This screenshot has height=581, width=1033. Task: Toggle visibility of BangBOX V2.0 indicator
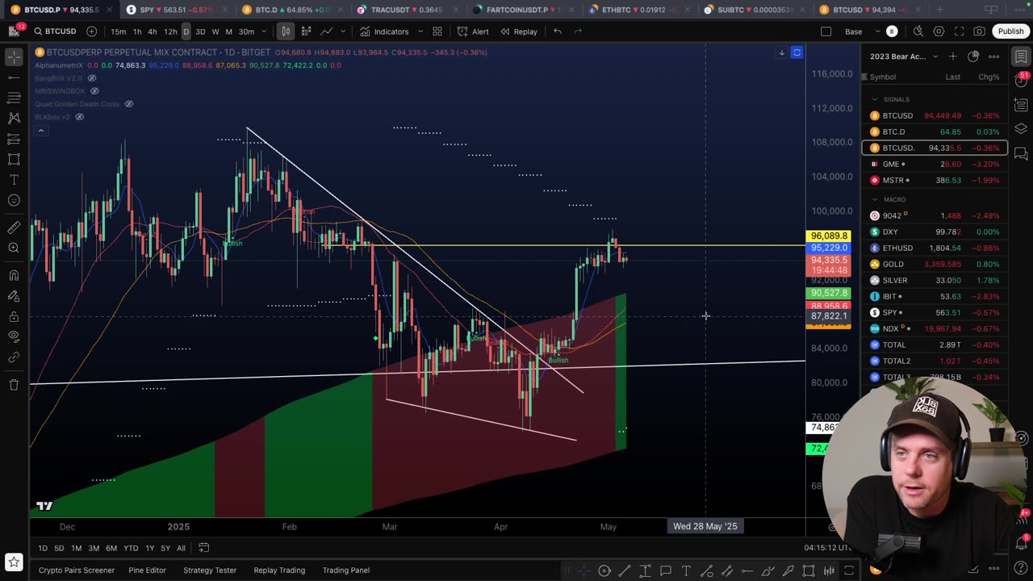[x=92, y=78]
